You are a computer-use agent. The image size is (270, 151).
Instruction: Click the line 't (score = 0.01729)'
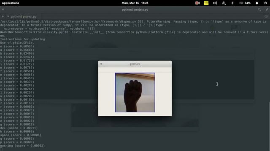click(x=17, y=60)
